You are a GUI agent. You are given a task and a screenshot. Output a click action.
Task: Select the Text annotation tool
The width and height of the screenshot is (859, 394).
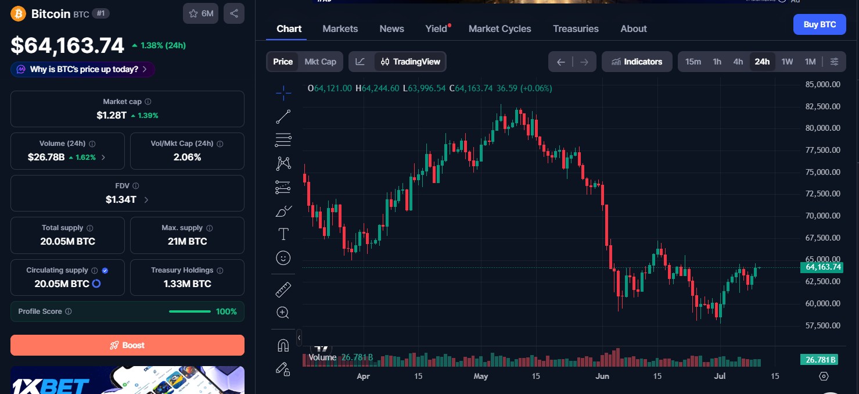[283, 234]
